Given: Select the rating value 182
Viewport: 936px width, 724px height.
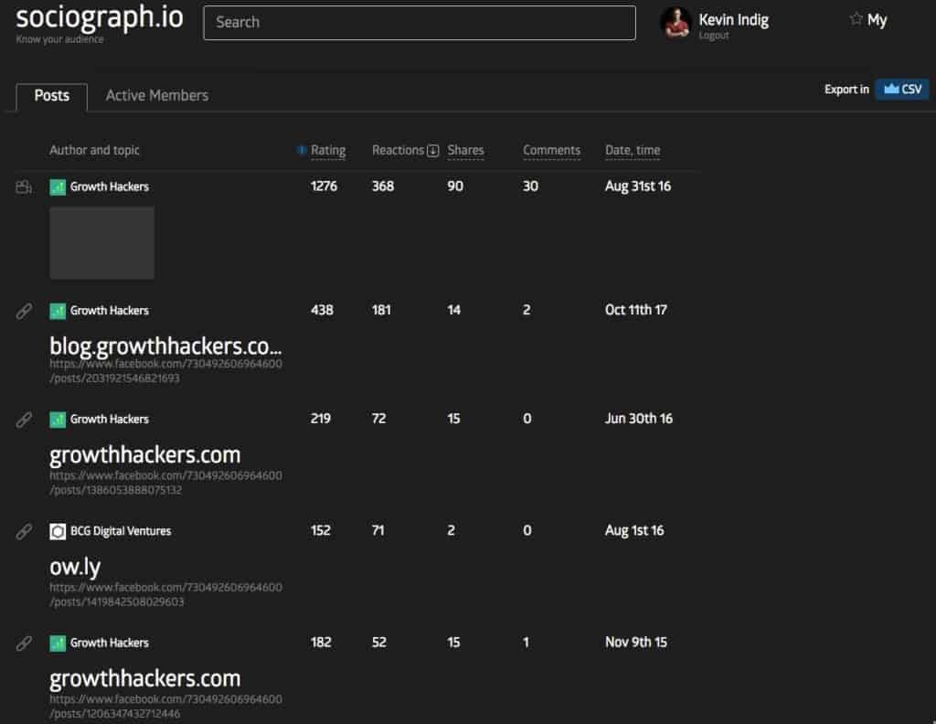Looking at the screenshot, I should (321, 643).
